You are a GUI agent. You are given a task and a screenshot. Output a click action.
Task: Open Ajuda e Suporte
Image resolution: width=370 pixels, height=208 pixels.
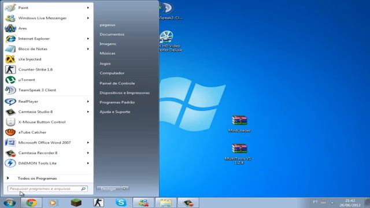click(114, 112)
